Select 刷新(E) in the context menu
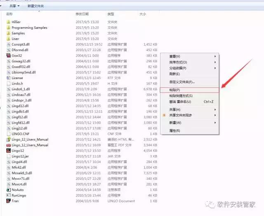The image size is (264, 216). click(x=189, y=74)
